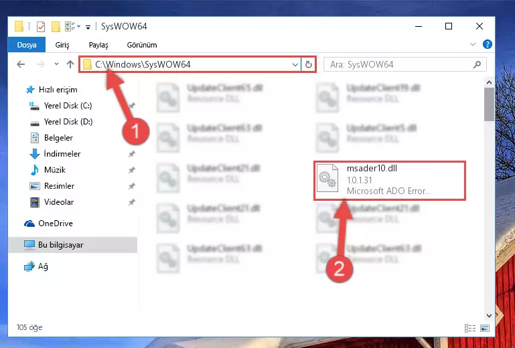
Task: Open Belgeler folder in sidebar
Action: [x=52, y=138]
